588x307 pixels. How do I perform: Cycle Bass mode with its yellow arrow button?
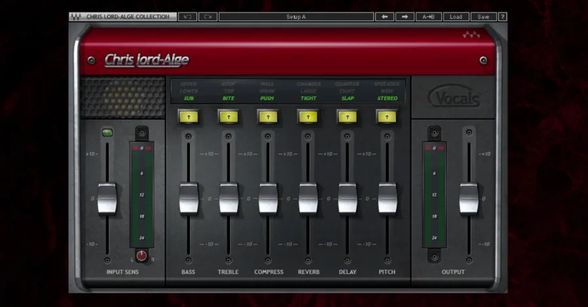point(189,117)
